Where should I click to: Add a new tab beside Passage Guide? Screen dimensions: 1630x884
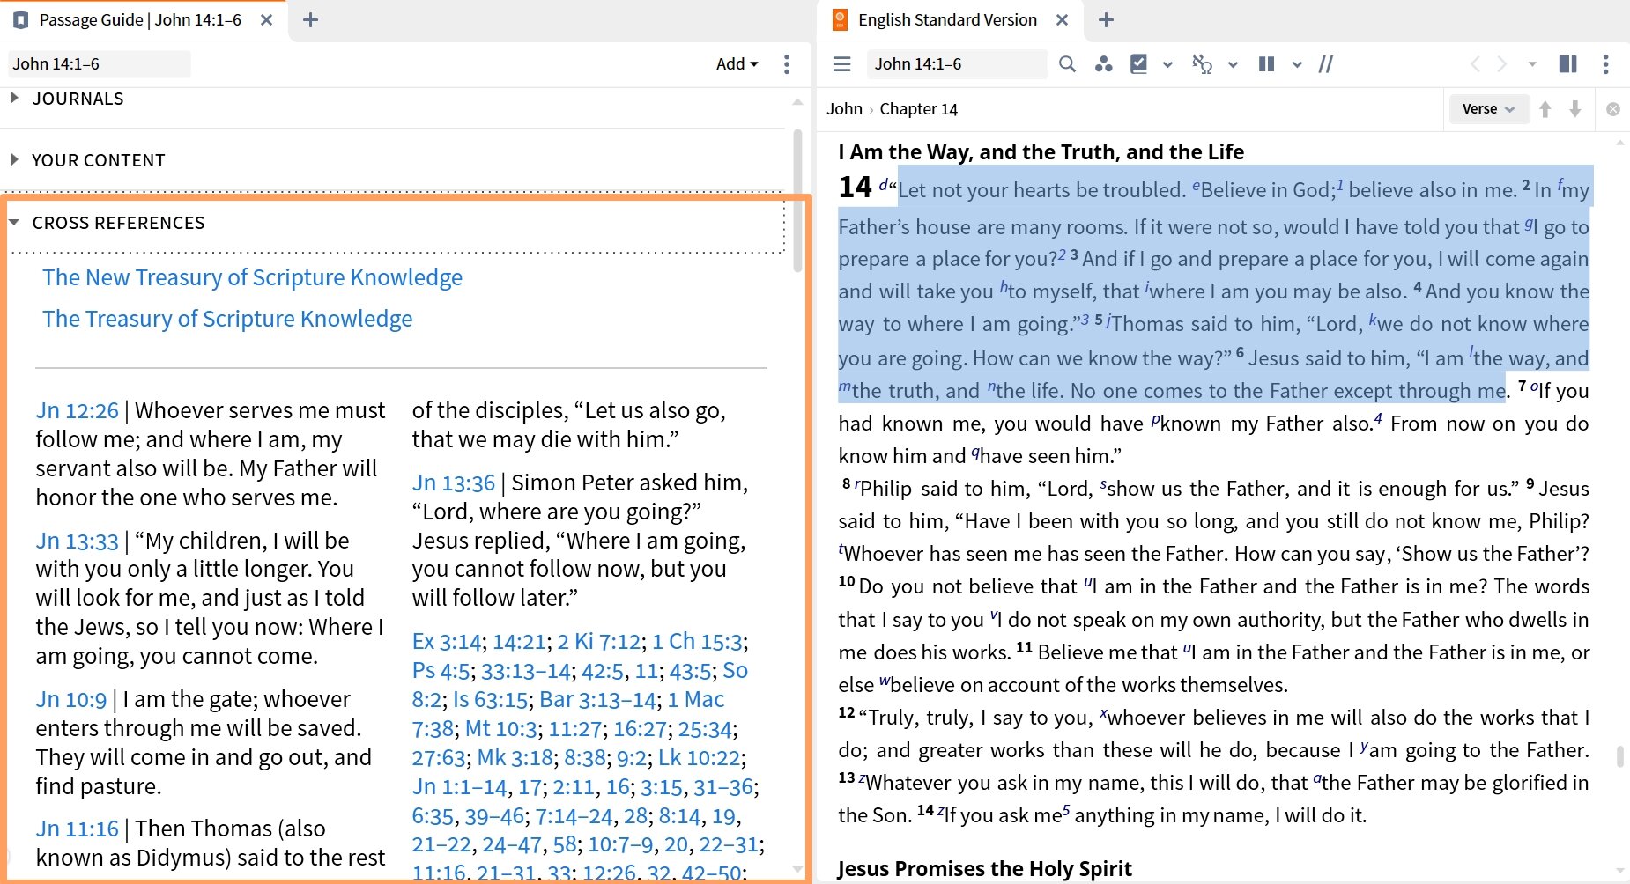coord(310,19)
